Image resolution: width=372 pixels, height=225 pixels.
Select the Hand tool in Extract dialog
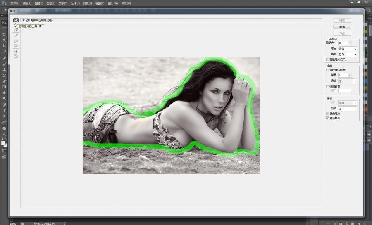click(16, 57)
